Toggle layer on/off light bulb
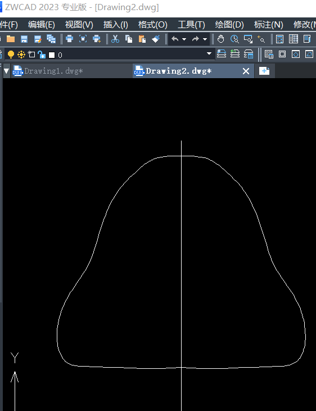Viewport: 316px width, 411px height. pyautogui.click(x=11, y=55)
